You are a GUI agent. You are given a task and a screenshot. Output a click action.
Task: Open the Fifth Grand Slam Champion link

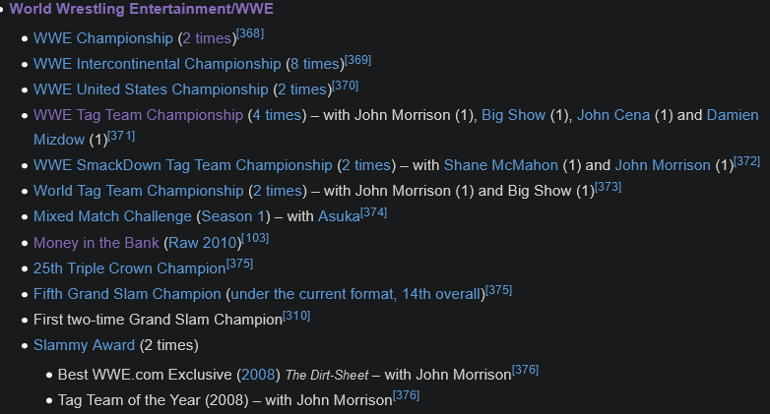(127, 294)
